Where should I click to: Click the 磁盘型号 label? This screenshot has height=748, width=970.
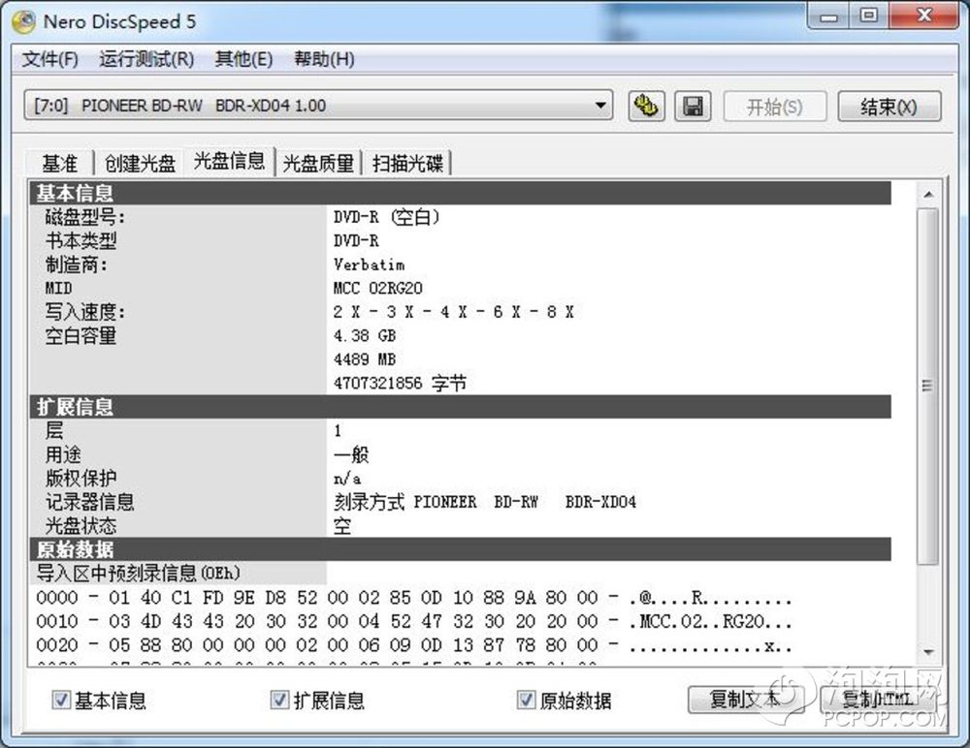point(84,217)
